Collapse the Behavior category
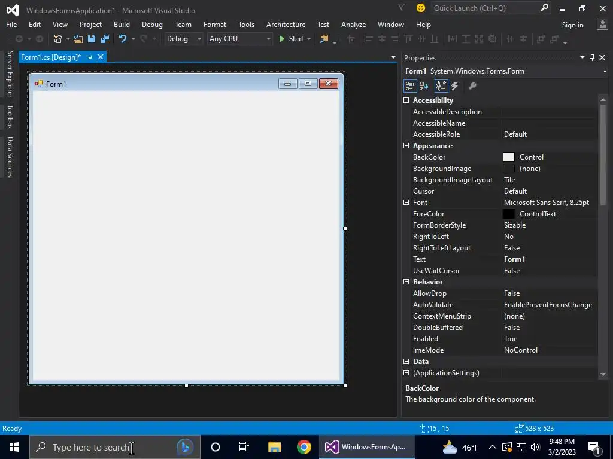 point(406,282)
